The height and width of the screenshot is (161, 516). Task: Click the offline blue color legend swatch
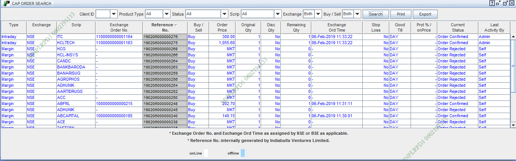[243, 153]
